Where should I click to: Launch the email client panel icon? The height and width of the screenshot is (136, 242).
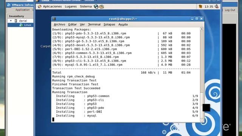coord(101,7)
